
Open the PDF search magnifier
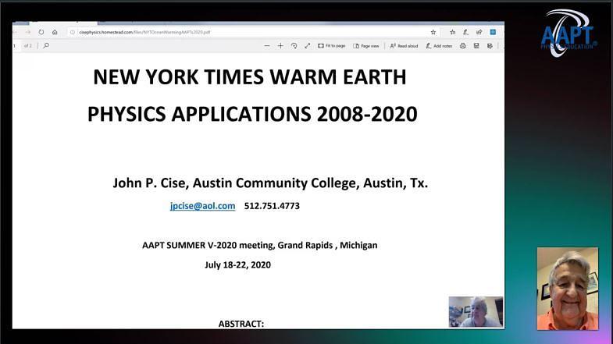click(46, 46)
